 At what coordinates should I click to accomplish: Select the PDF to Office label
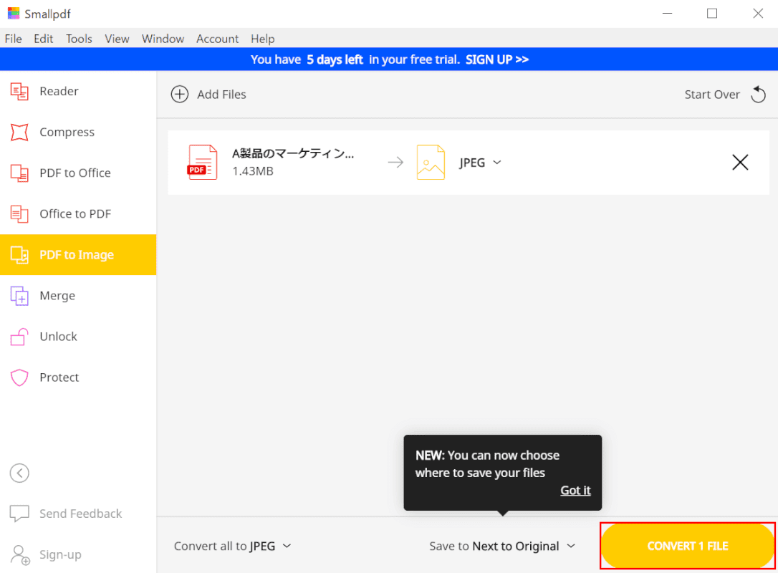point(75,173)
